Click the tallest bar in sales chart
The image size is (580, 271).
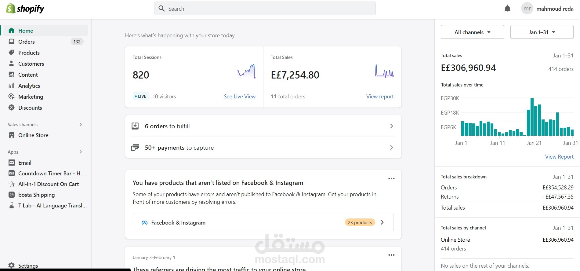tap(532, 117)
